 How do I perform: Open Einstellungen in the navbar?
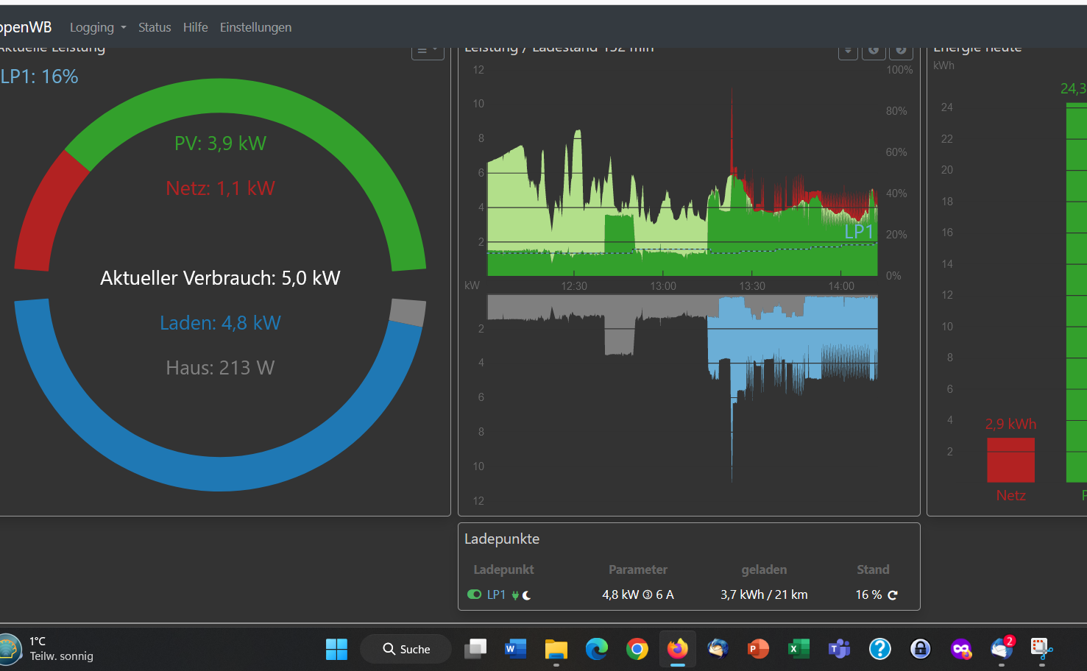[x=255, y=27]
